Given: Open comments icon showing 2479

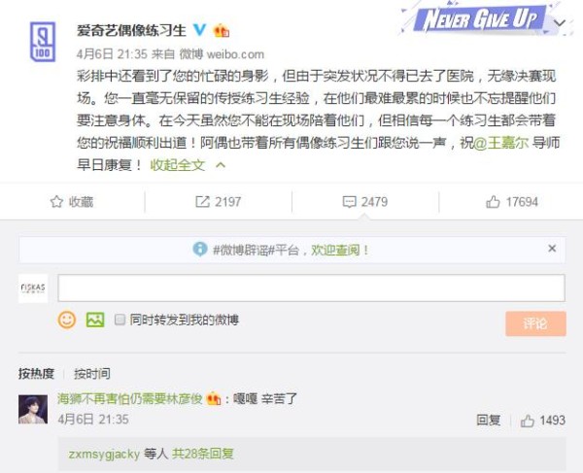Looking at the screenshot, I should point(349,202).
